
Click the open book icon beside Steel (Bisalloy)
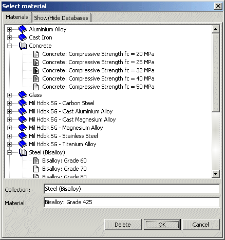click(23, 152)
